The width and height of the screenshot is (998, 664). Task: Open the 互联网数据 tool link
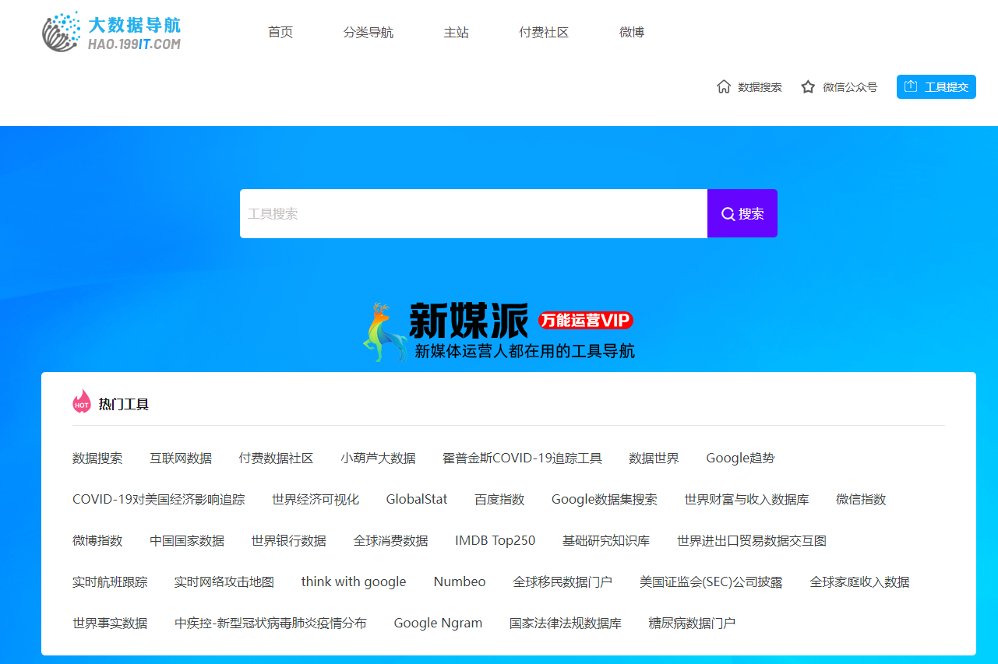tap(181, 458)
